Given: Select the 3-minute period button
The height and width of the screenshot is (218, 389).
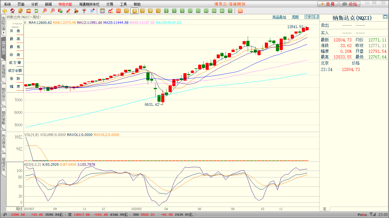Looking at the screenshot, I should coord(174,11).
